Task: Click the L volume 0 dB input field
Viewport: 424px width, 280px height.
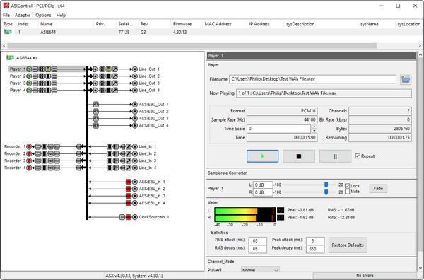Action: [x=263, y=185]
